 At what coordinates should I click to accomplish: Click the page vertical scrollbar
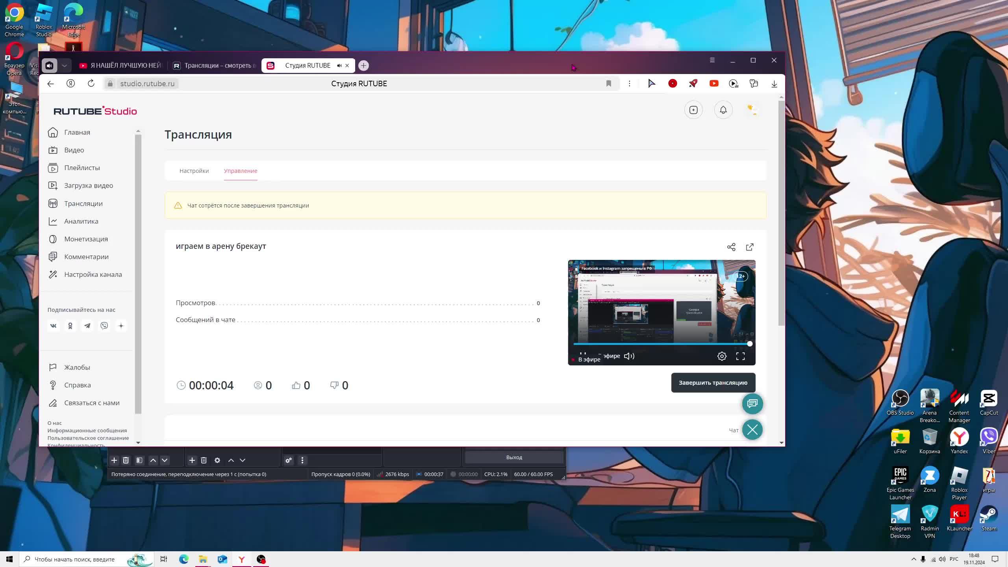coord(781,213)
